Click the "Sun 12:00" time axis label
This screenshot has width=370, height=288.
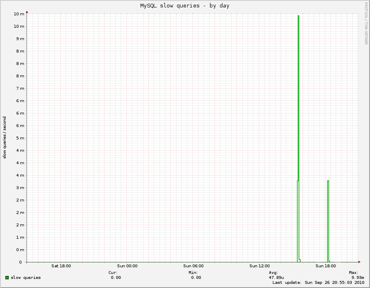point(259,266)
